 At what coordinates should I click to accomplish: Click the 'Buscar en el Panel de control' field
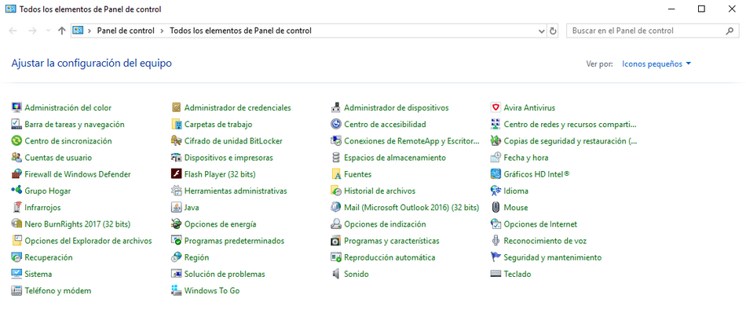pos(644,31)
